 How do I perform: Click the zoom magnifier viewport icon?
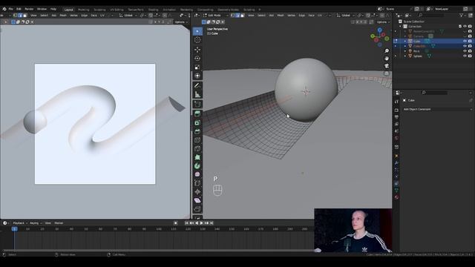point(387,51)
